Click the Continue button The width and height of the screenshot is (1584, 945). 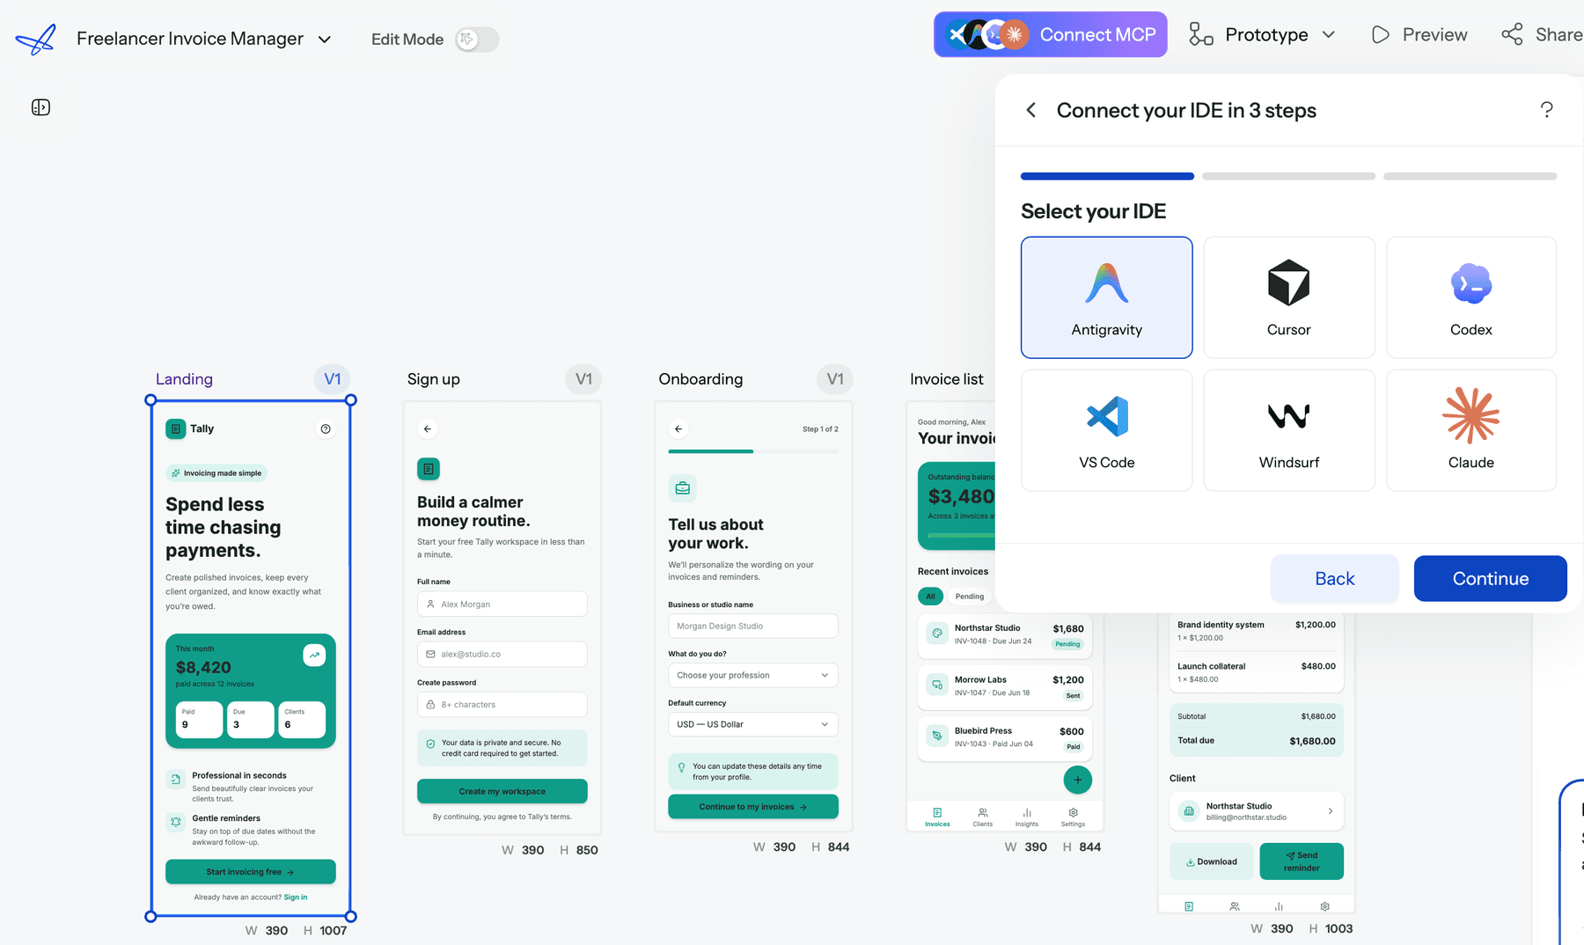coord(1490,578)
